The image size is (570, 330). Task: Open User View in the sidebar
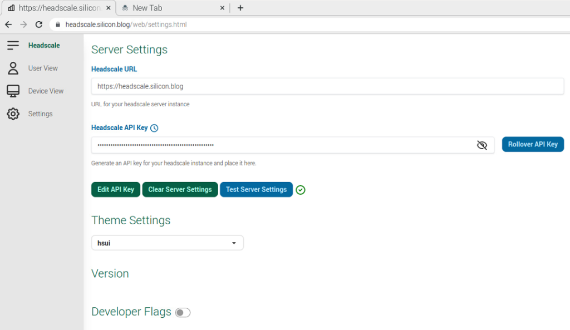coord(43,68)
